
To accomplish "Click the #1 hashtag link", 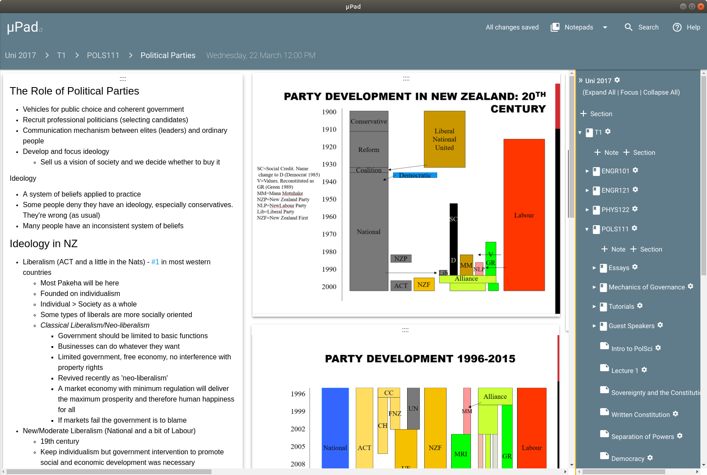I will (x=155, y=262).
